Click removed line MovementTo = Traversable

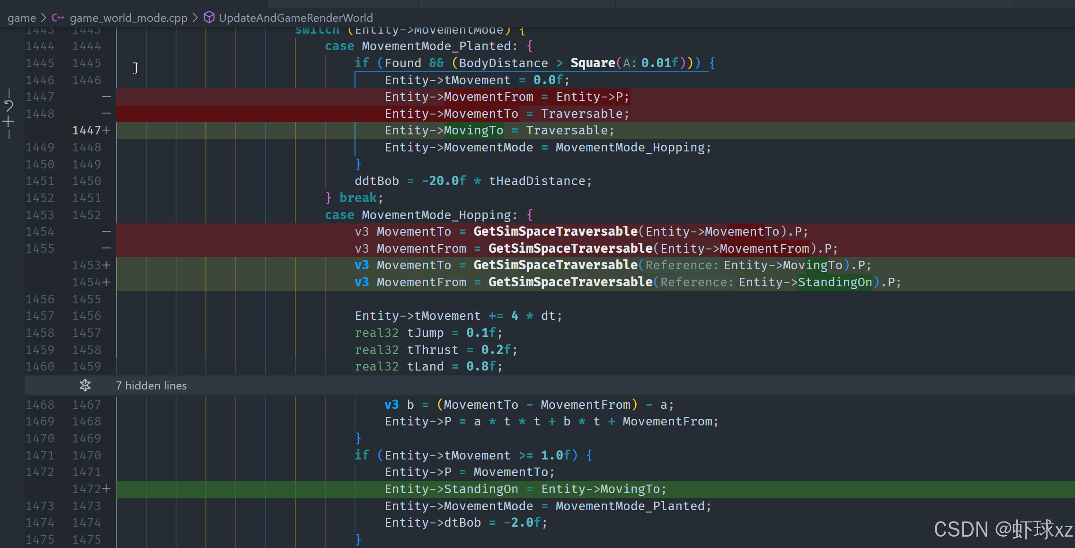click(x=506, y=114)
